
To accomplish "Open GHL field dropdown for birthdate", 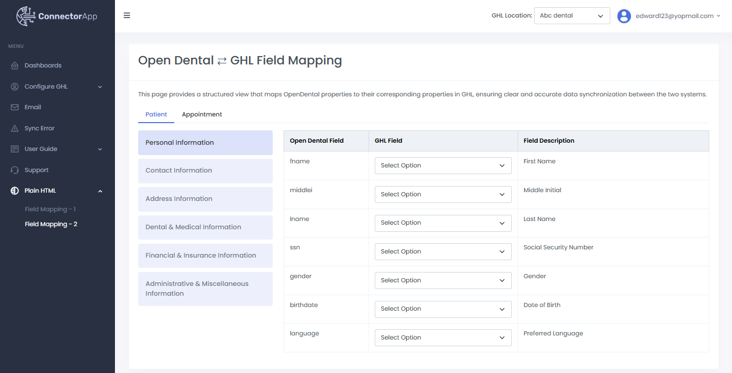I will [x=443, y=309].
